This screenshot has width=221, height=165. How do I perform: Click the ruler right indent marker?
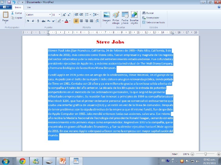pyautogui.click(x=173, y=33)
